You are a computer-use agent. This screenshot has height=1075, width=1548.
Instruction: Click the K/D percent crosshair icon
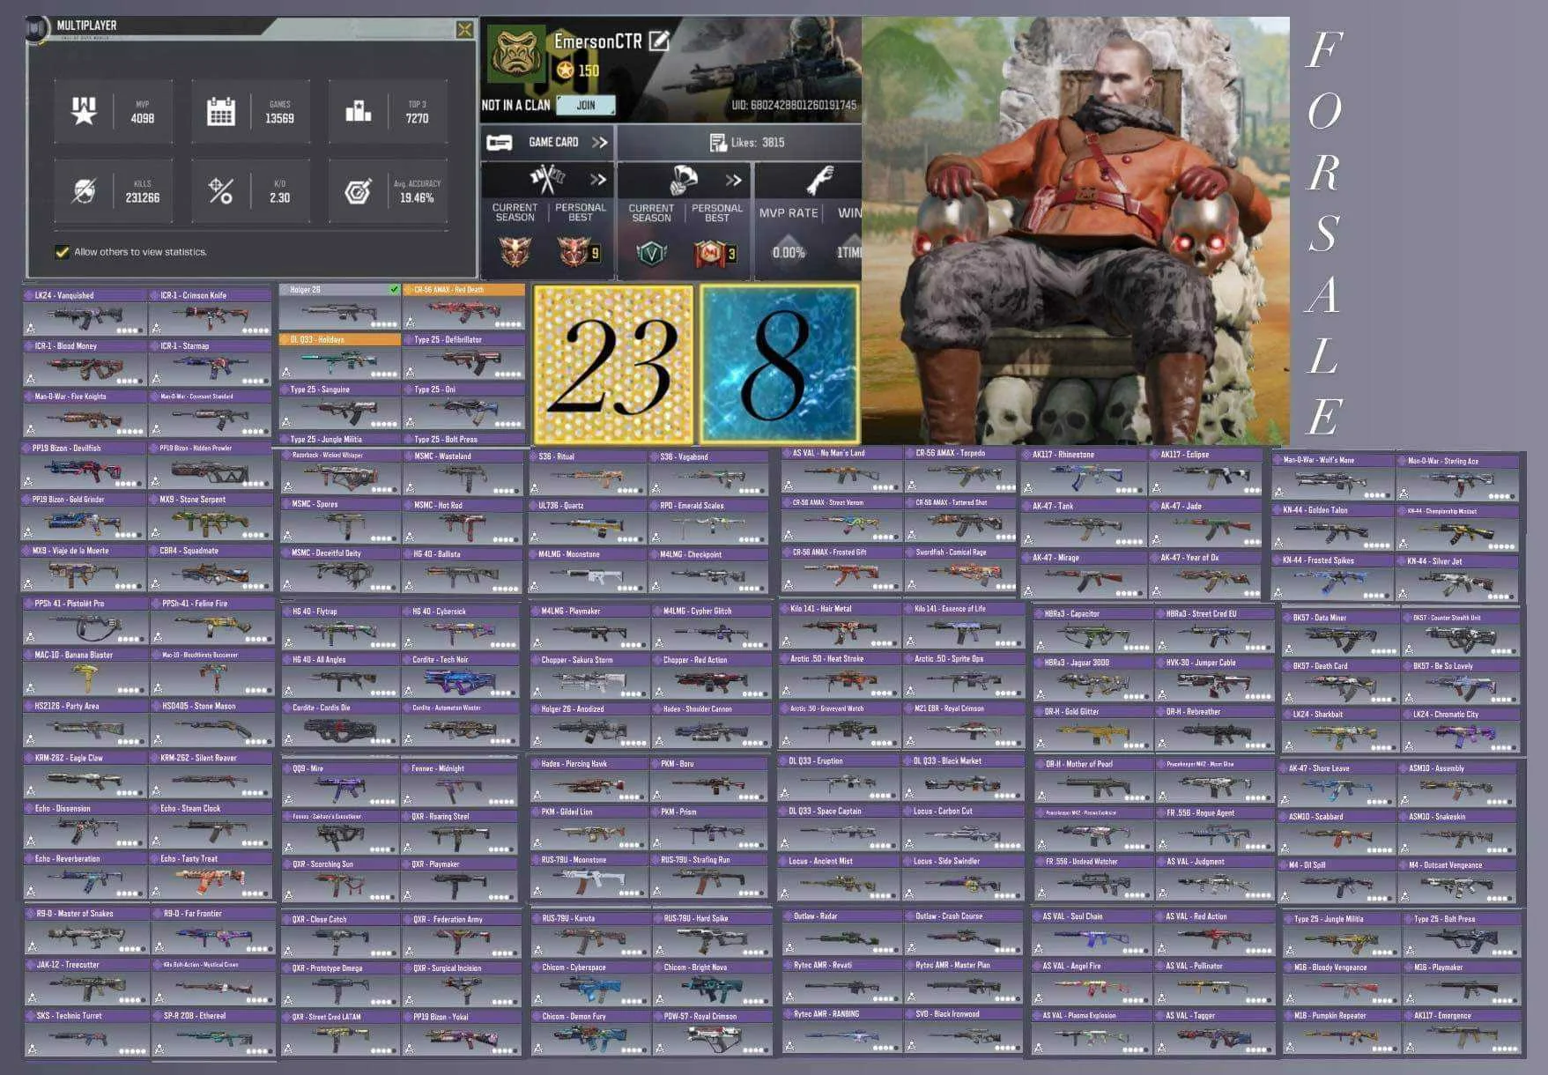click(x=220, y=190)
